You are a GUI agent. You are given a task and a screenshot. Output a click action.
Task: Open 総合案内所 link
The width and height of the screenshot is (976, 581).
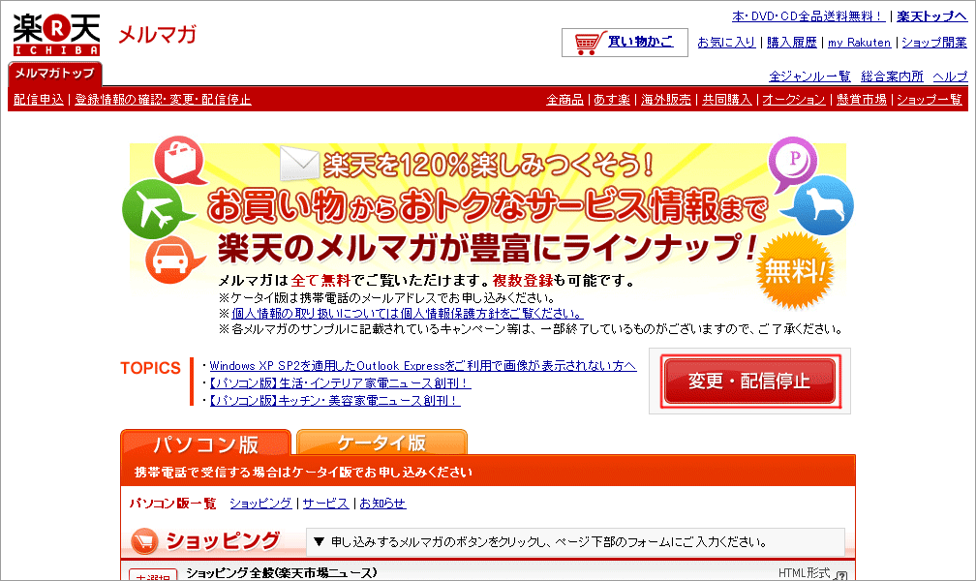point(892,76)
